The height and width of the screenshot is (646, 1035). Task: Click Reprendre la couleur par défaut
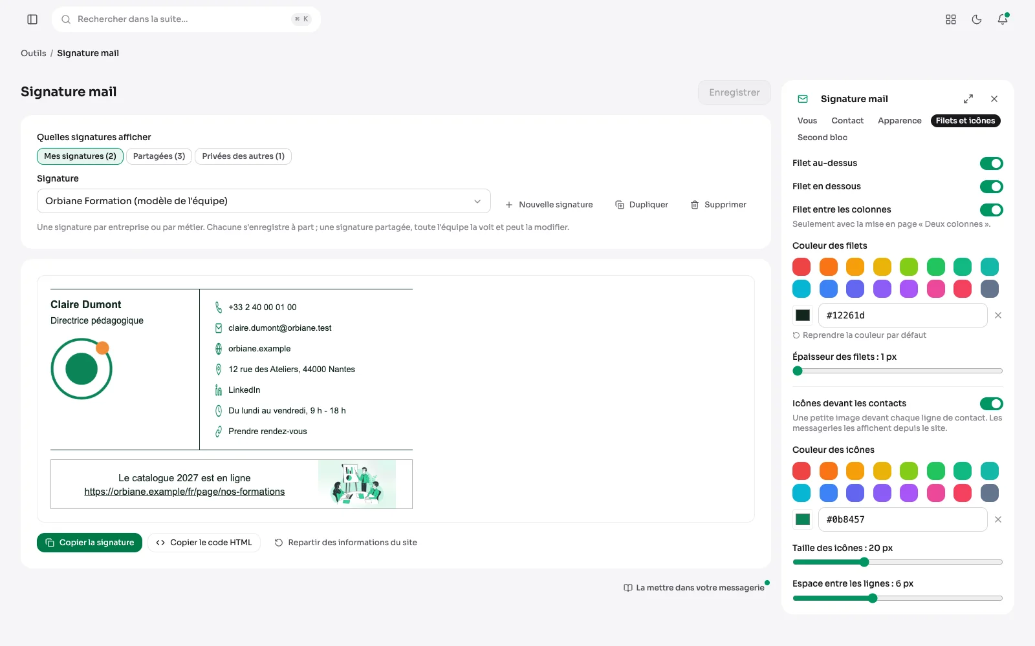tap(860, 335)
